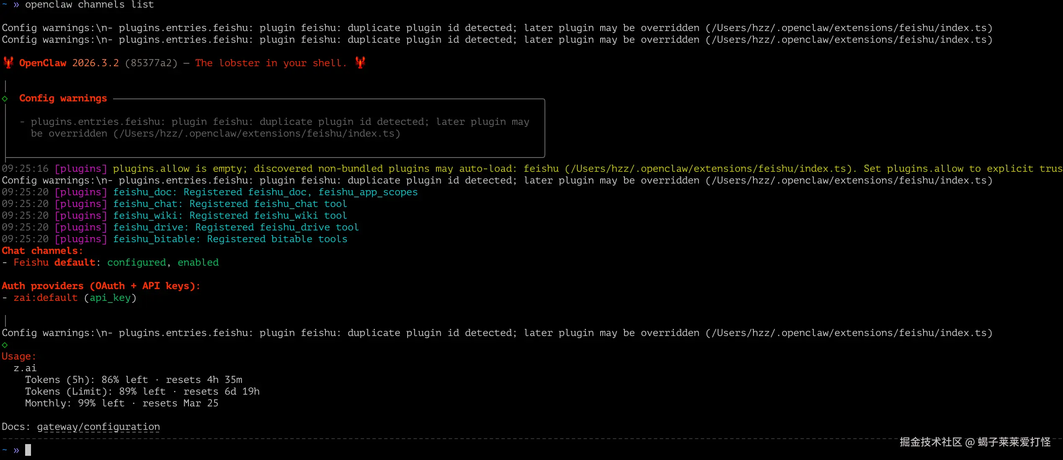This screenshot has height=460, width=1063.
Task: Click the 'Chat channels:' heading
Action: click(42, 251)
